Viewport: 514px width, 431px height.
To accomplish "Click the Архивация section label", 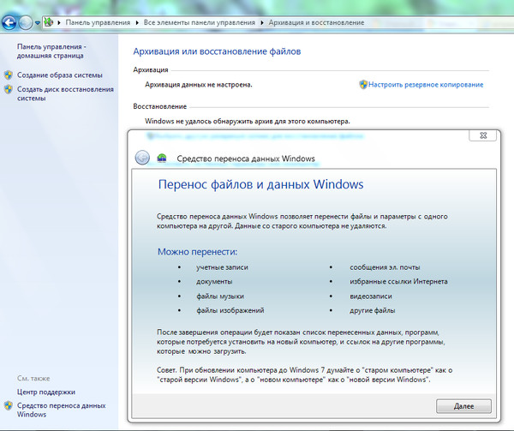I will tap(151, 69).
